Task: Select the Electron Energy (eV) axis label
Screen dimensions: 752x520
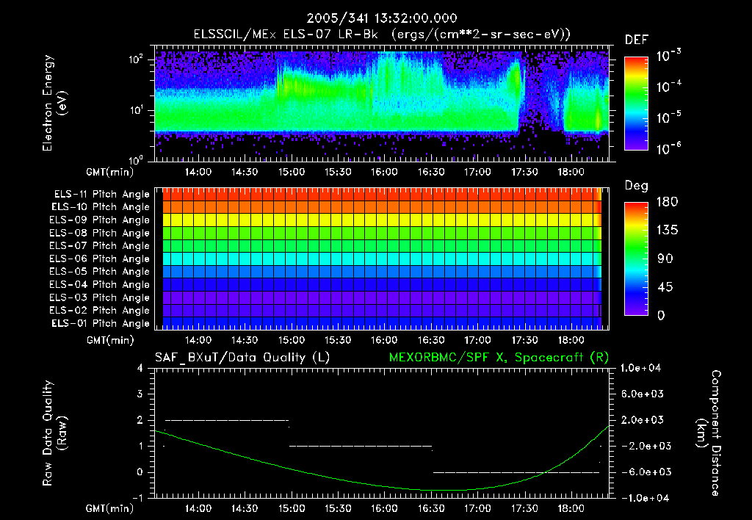Action: [x=54, y=103]
